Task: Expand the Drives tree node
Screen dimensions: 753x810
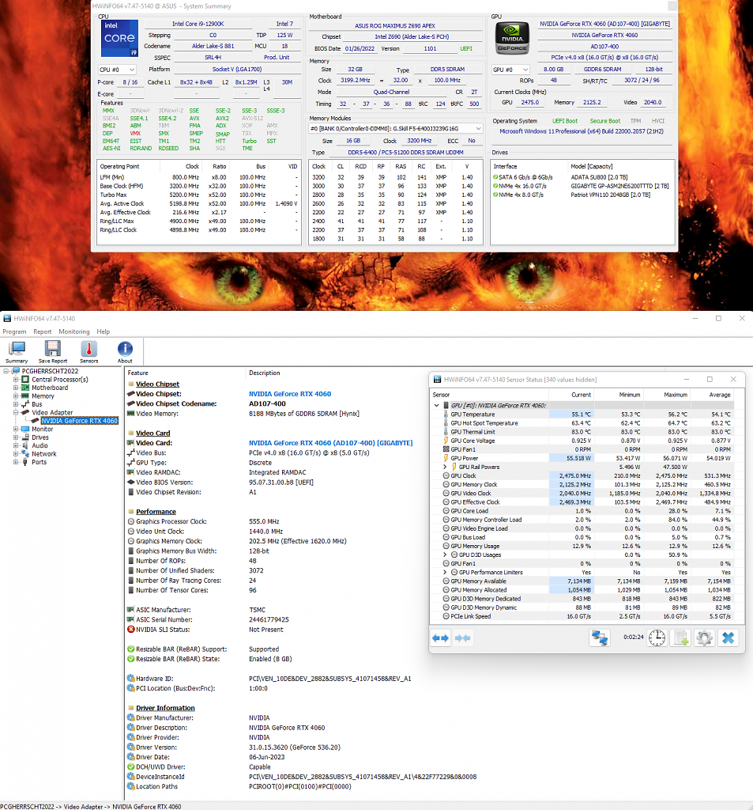Action: [16, 437]
